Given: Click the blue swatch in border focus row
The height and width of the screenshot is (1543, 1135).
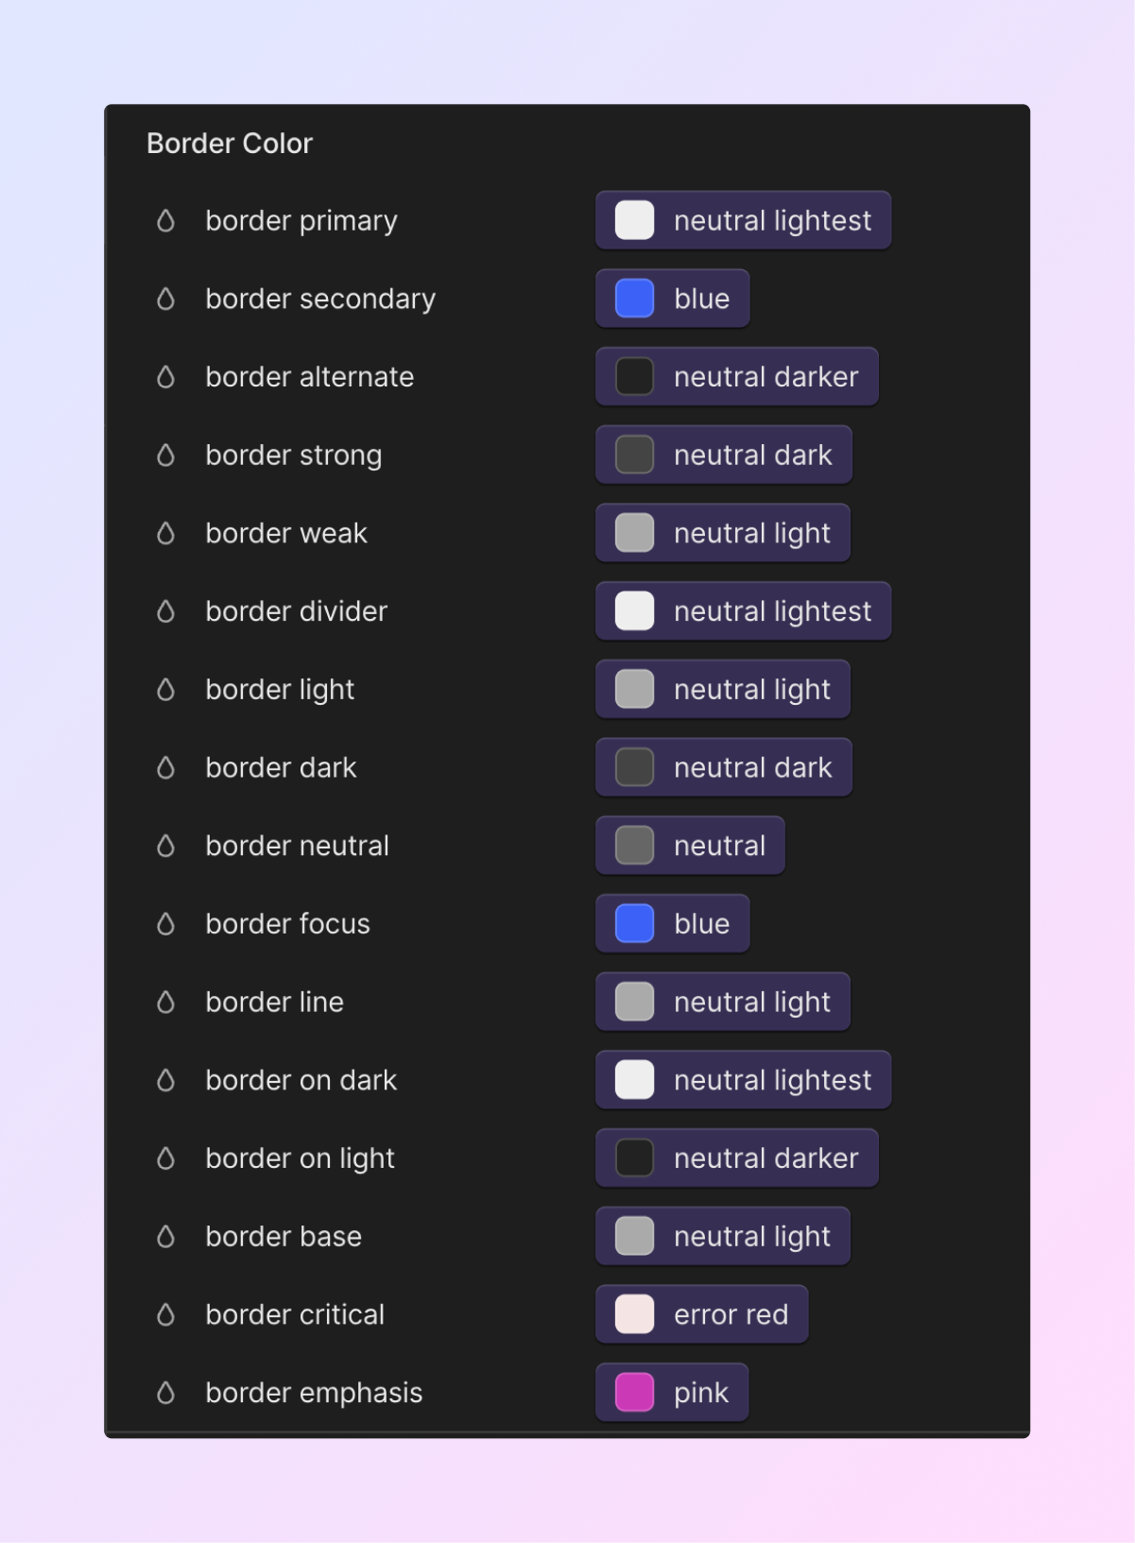Looking at the screenshot, I should pos(634,923).
